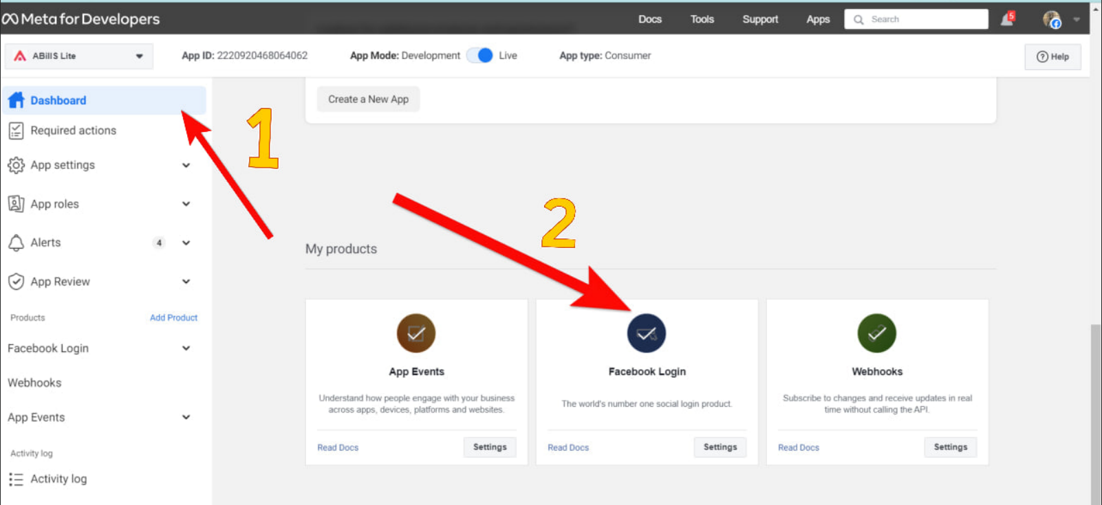
Task: Expand the App roles section
Action: pos(186,204)
